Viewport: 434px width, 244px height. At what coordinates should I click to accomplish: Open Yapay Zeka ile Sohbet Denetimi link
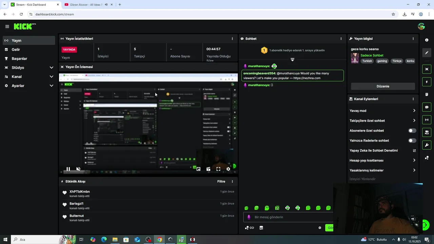coord(382,150)
